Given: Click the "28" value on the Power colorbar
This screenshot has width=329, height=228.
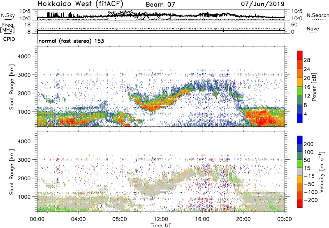Looking at the screenshot, I should click(x=307, y=60).
